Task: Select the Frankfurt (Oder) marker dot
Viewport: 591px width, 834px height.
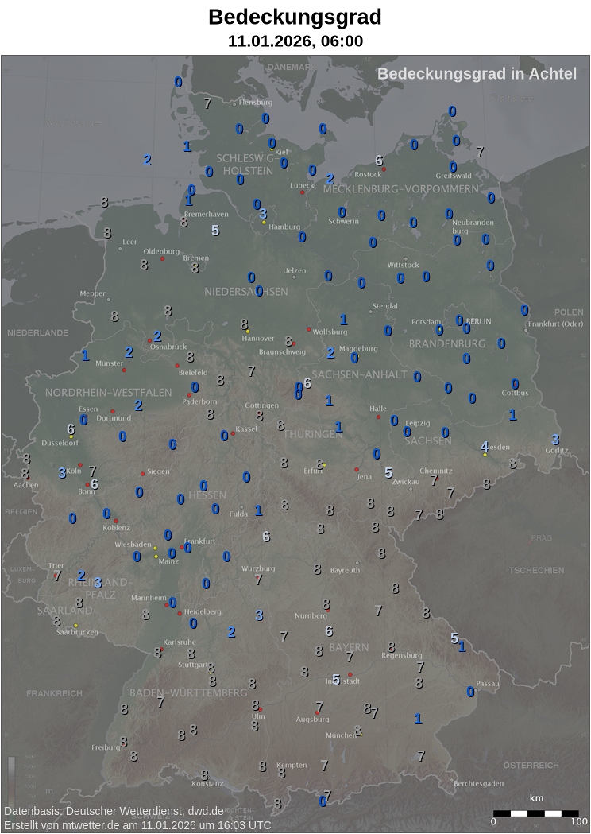Action: 526,330
